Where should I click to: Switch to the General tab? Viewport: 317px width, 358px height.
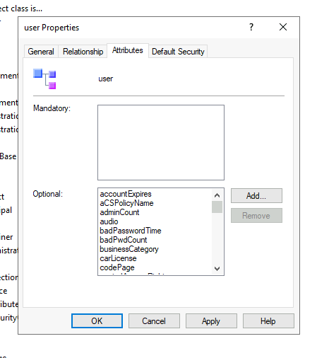click(x=41, y=52)
